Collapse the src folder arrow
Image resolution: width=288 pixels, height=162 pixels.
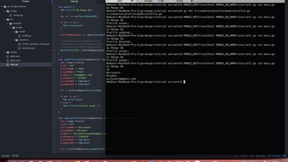point(5,19)
